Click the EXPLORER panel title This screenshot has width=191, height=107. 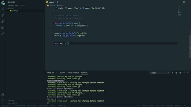pyautogui.click(x=11, y=2)
